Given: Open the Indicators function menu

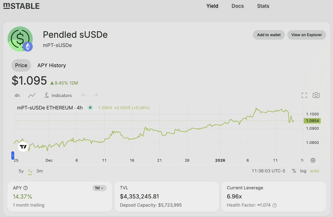Looking at the screenshot, I should point(58,95).
